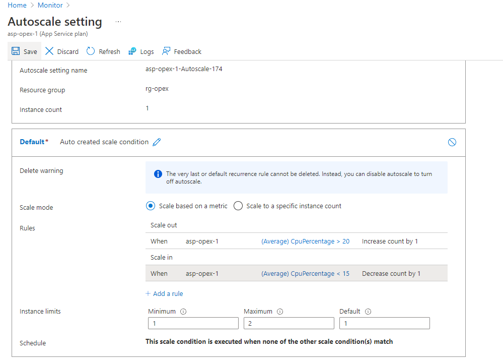503x363 pixels.
Task: Click the Refresh circular arrow icon
Action: pyautogui.click(x=91, y=51)
